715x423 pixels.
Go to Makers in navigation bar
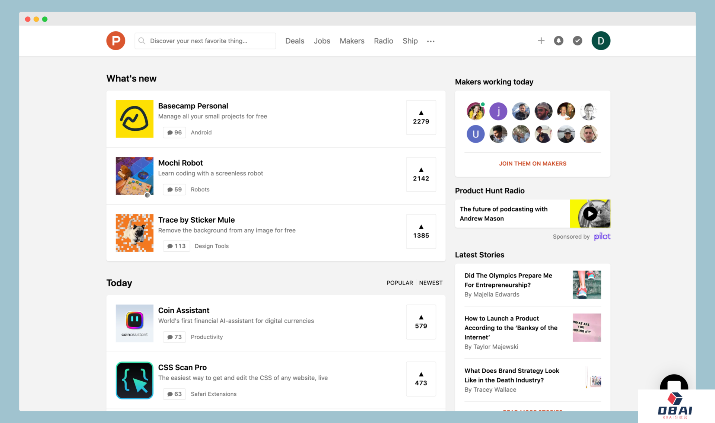click(352, 41)
